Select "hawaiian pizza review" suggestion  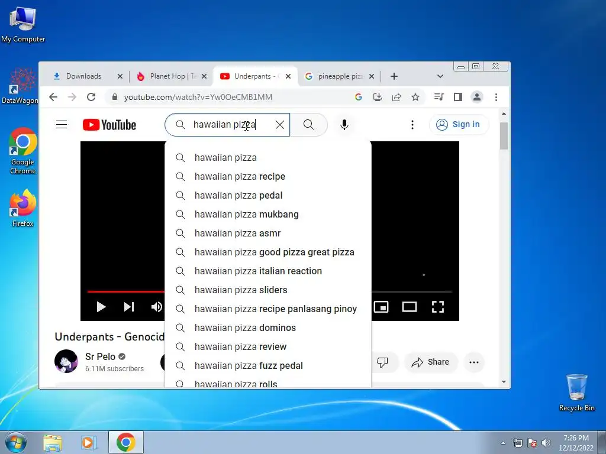[x=268, y=346]
